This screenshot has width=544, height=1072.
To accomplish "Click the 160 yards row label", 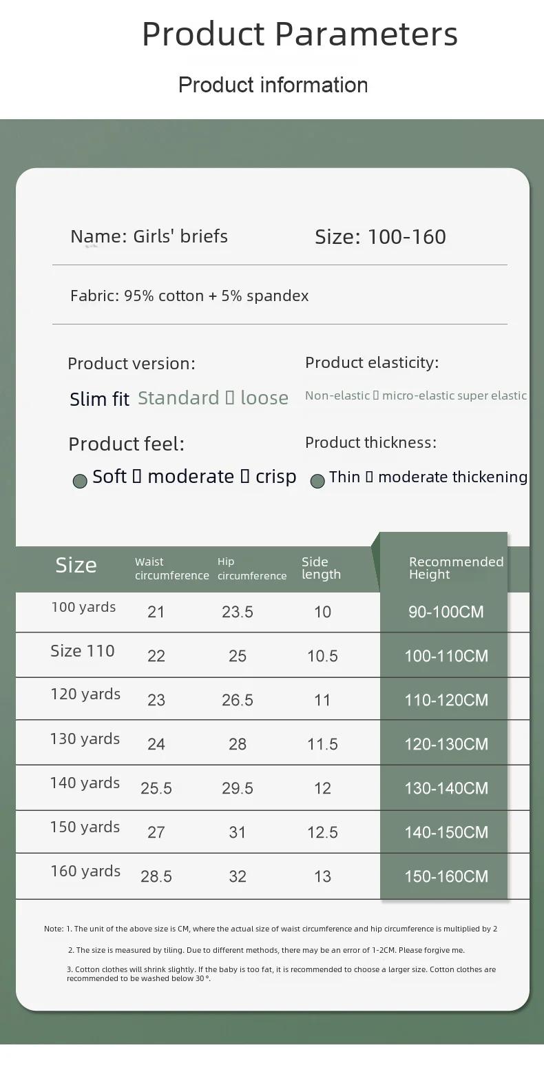I will point(85,871).
